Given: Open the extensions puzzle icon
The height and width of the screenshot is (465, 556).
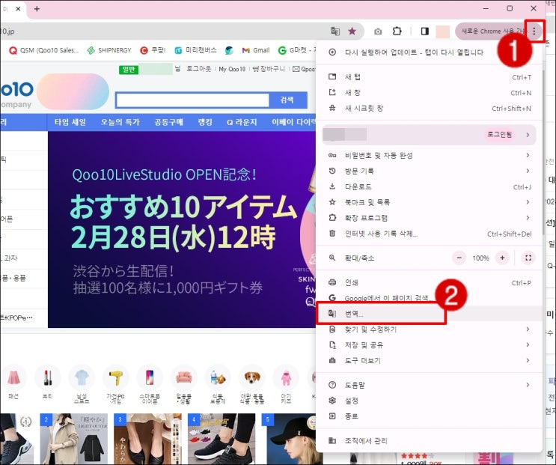Looking at the screenshot, I should pyautogui.click(x=397, y=31).
